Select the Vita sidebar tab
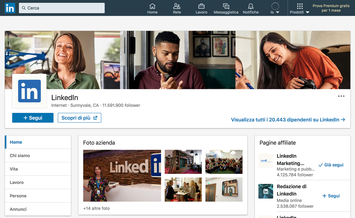This screenshot has height=218, width=355. point(38,169)
